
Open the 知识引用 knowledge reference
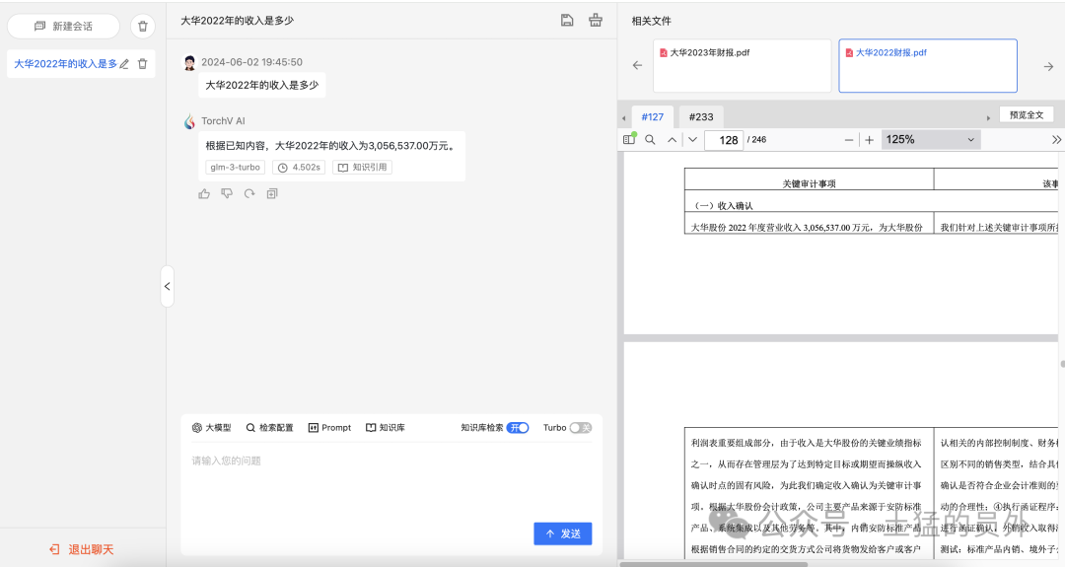point(362,167)
